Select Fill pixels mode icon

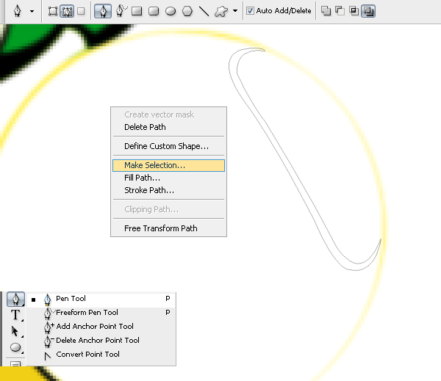point(81,11)
